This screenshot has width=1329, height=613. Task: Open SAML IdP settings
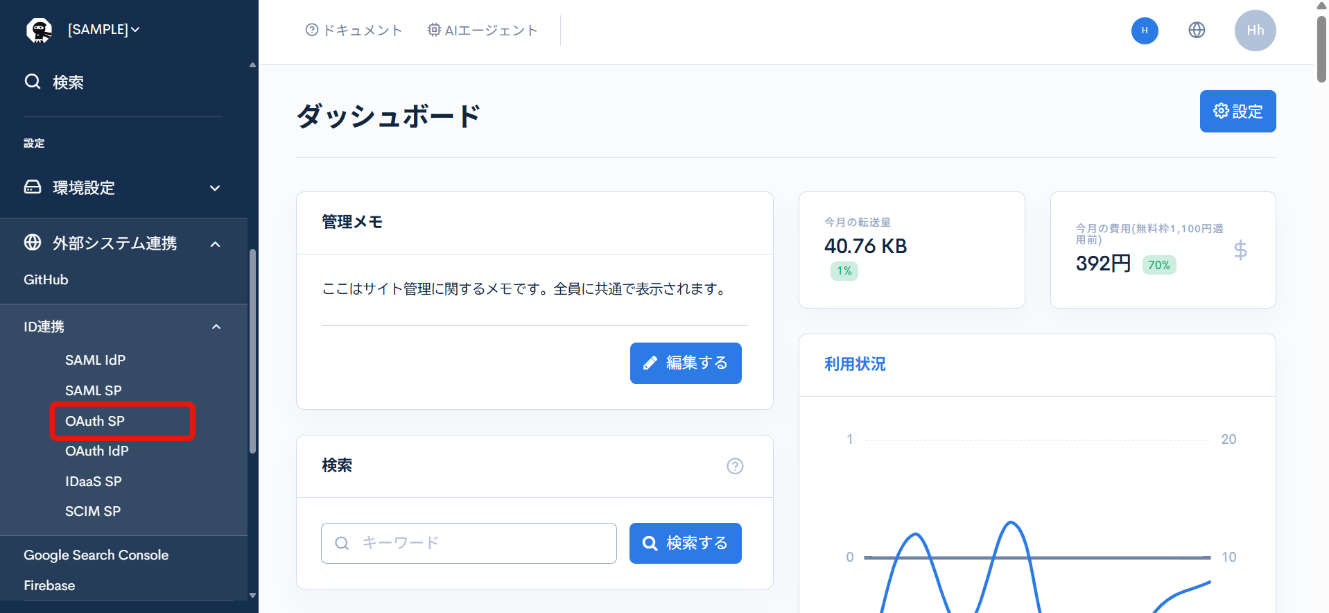95,361
